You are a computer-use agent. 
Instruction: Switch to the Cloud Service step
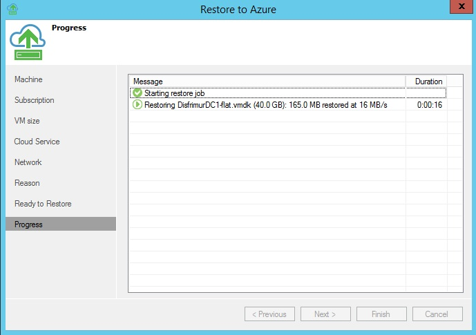(x=37, y=142)
